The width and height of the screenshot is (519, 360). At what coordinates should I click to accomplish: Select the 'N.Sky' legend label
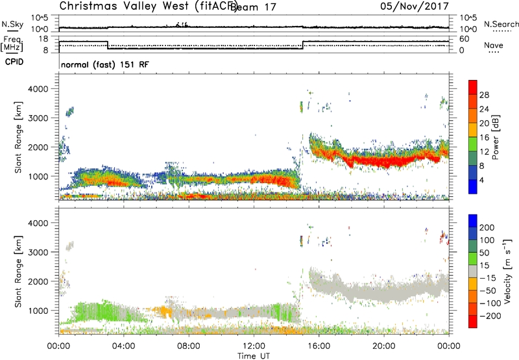(12, 24)
